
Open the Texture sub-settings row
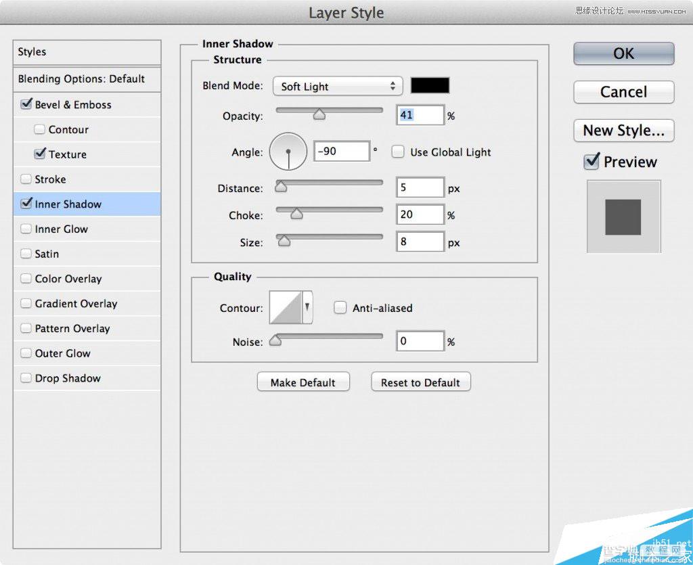tap(87, 154)
